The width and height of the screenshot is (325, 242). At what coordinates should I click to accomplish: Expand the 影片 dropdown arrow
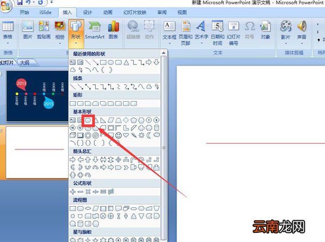click(x=286, y=43)
